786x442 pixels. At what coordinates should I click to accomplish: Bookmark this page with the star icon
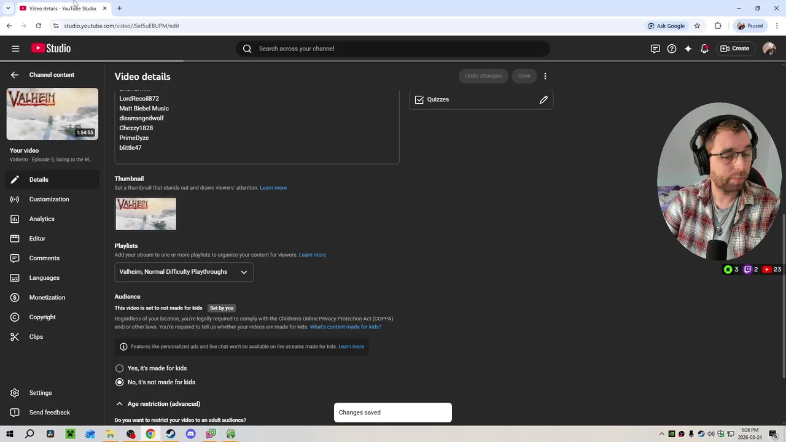(x=697, y=26)
